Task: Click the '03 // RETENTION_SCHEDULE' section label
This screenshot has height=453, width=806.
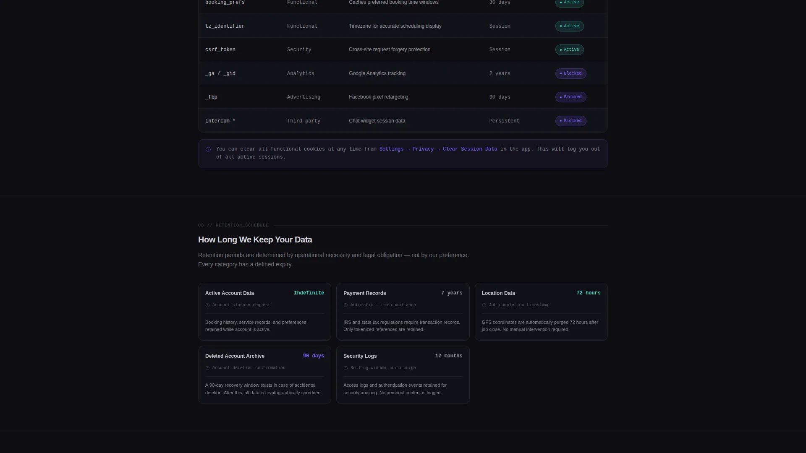Action: point(233,225)
